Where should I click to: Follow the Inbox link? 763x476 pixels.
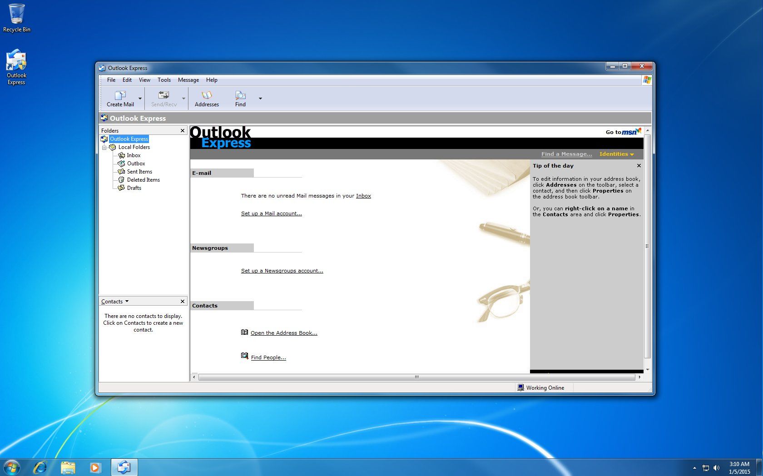click(363, 196)
